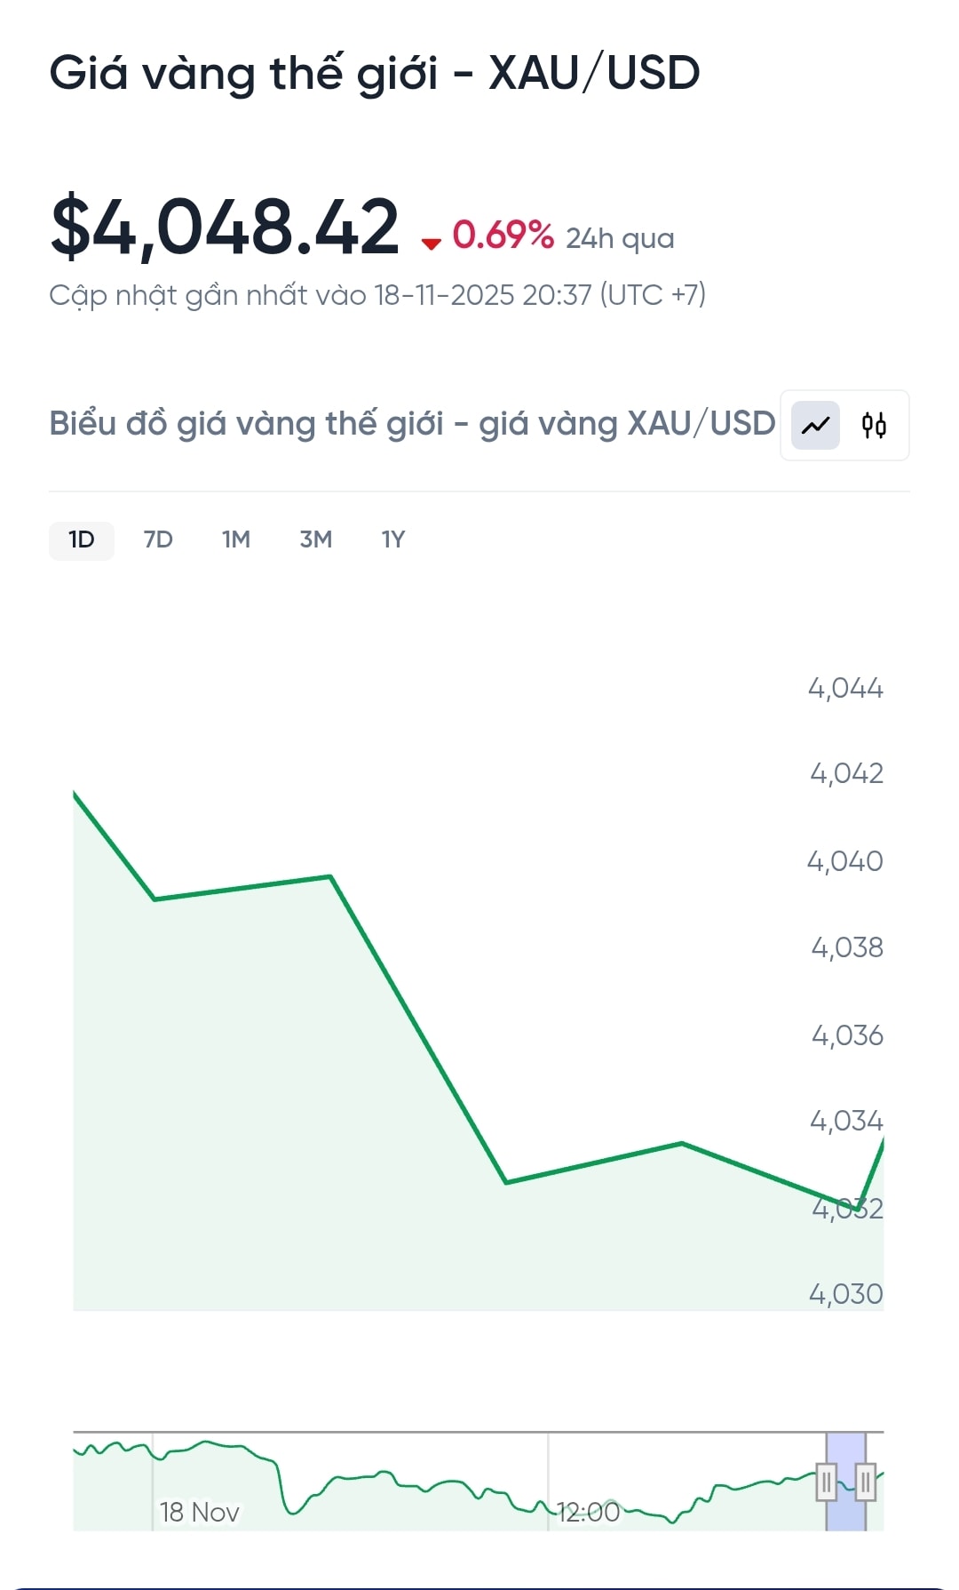Click the "18 Nov" marker in the navigator
This screenshot has width=959, height=1590.
(x=199, y=1512)
